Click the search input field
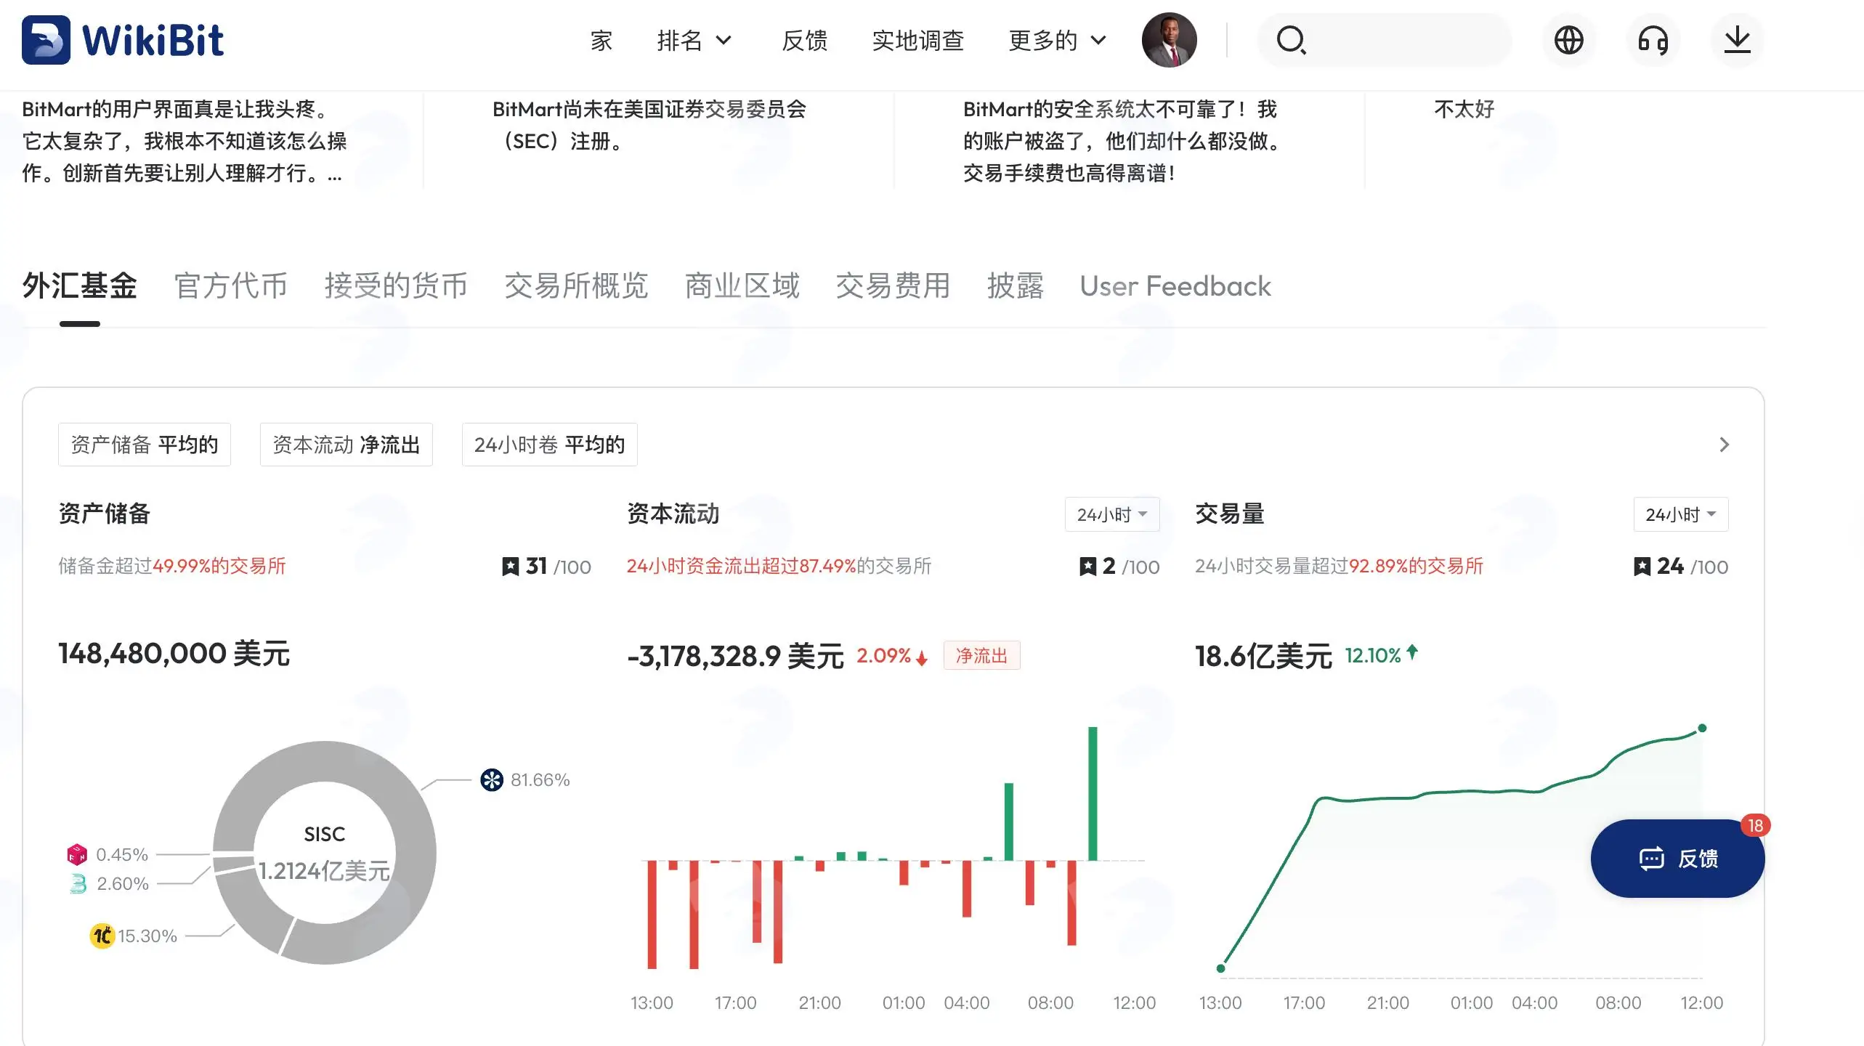This screenshot has width=1864, height=1046. pos(1384,40)
